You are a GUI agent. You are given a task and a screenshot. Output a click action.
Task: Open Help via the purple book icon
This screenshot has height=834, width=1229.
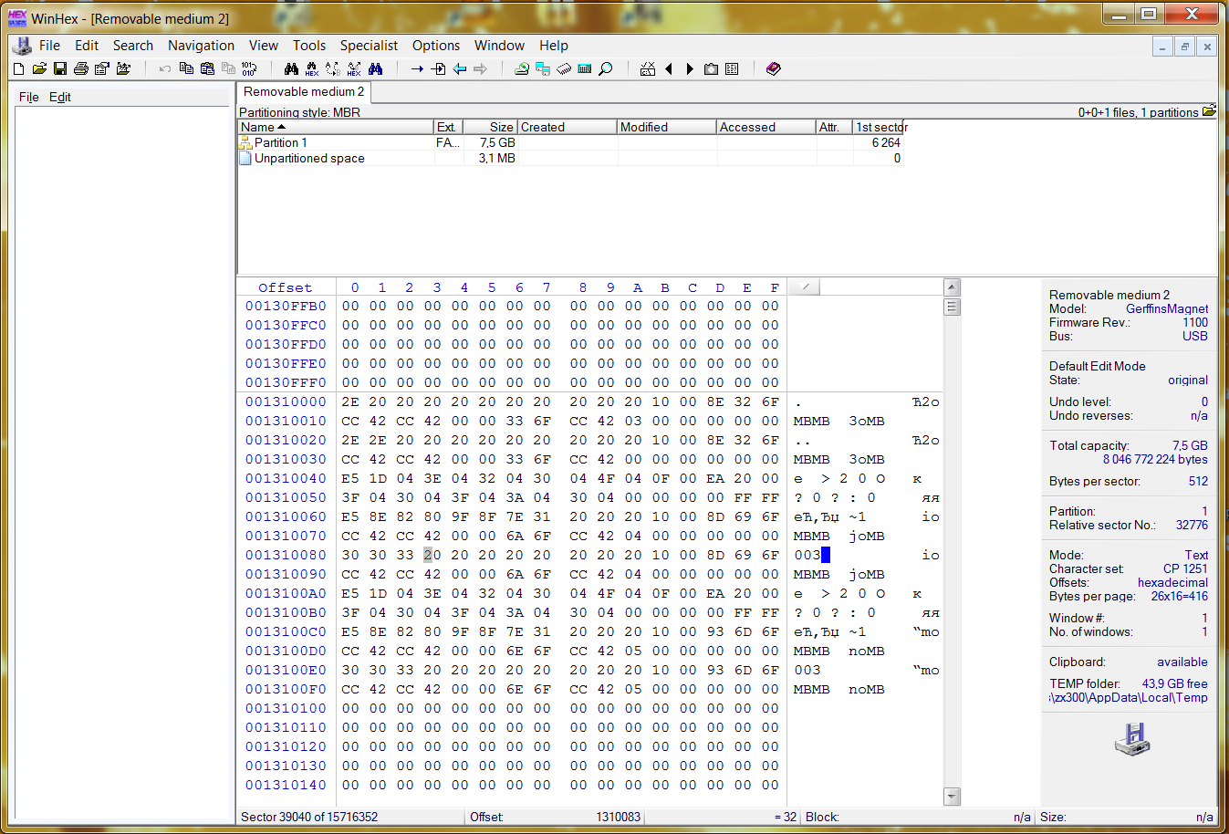click(774, 68)
